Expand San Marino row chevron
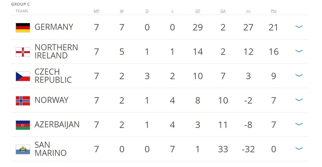 pyautogui.click(x=299, y=149)
